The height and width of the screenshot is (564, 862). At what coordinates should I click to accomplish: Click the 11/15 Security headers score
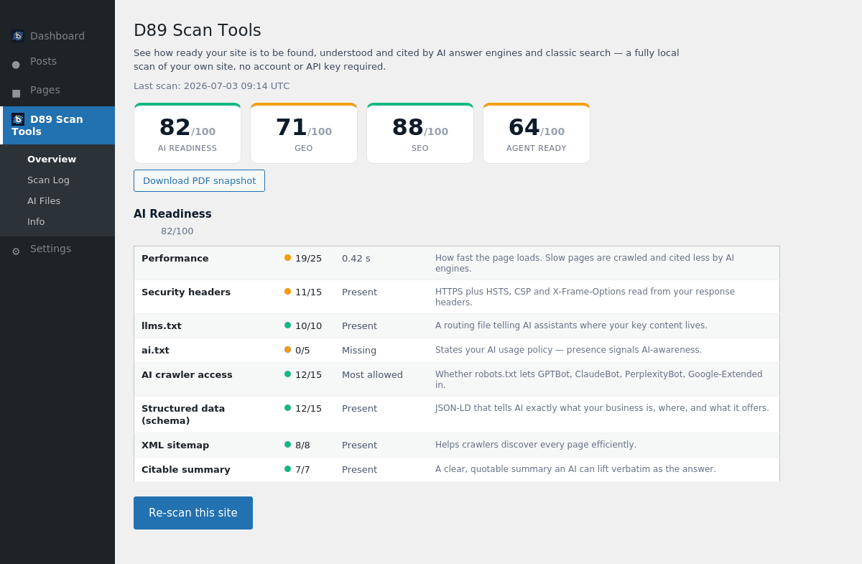(x=308, y=292)
